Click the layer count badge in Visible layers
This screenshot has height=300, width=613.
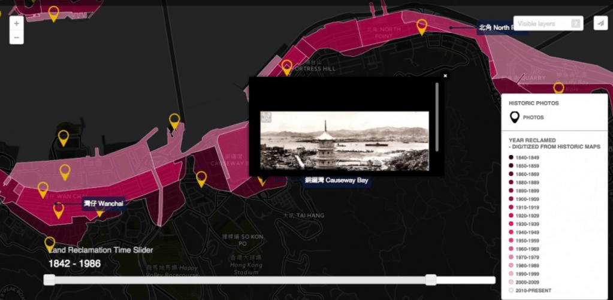575,23
